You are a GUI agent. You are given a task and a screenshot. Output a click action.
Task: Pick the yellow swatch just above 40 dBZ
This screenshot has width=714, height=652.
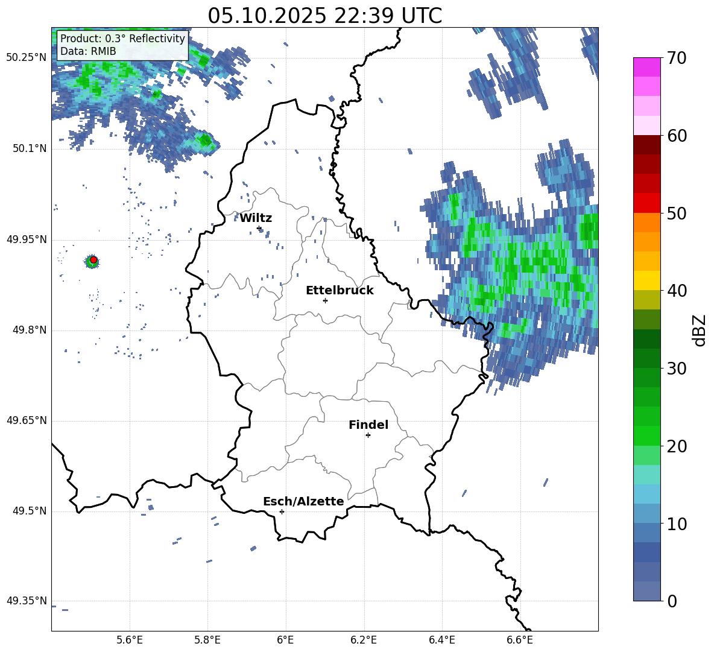646,280
